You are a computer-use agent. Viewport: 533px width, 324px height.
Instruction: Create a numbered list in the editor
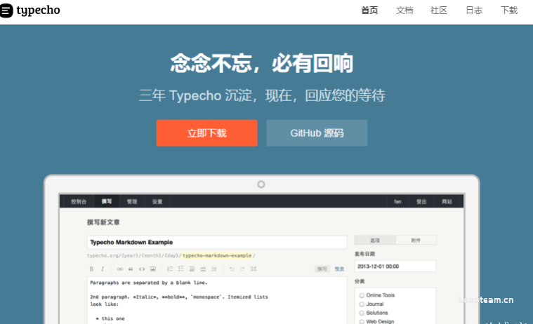point(170,269)
